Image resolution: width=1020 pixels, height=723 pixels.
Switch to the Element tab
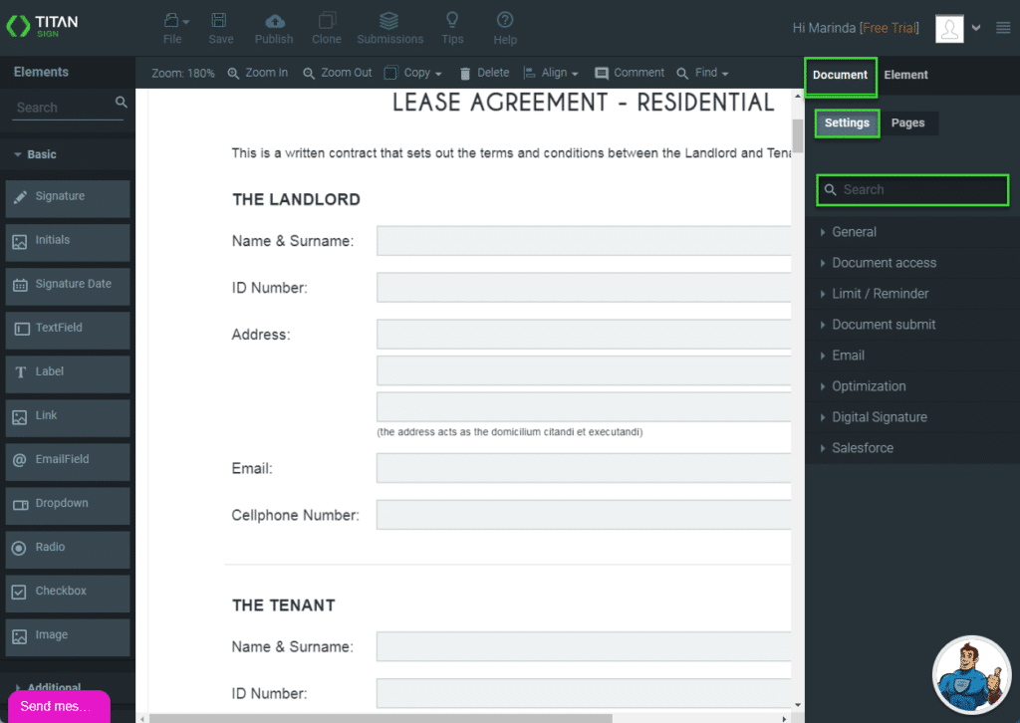click(x=905, y=75)
